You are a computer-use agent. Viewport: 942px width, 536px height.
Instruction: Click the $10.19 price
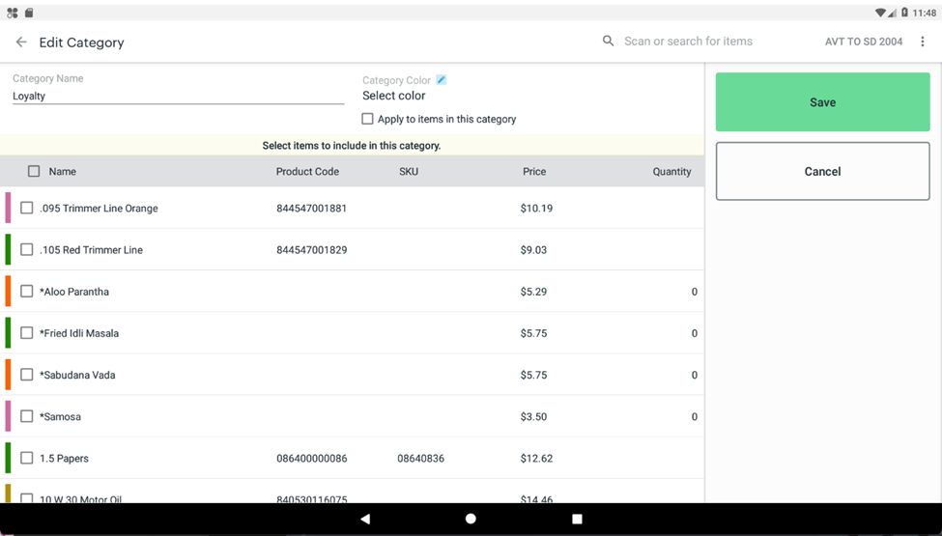(x=536, y=209)
